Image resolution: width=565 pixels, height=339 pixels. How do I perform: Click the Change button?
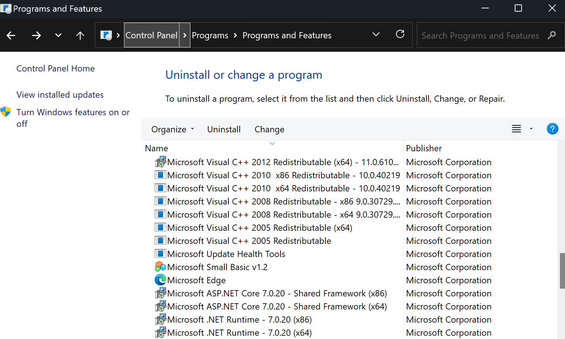(x=270, y=129)
